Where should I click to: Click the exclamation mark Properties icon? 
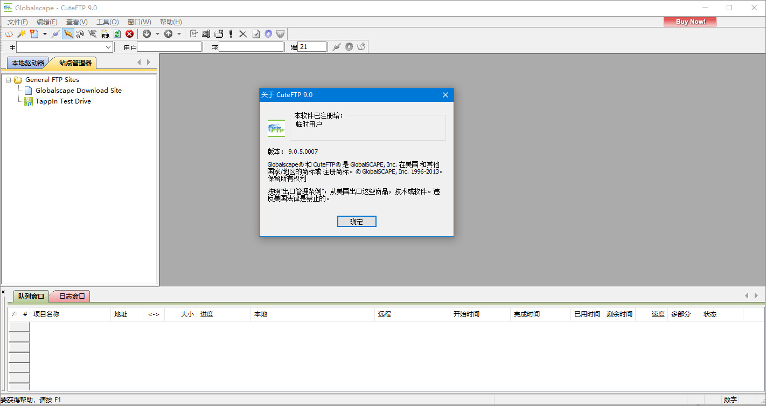(231, 34)
